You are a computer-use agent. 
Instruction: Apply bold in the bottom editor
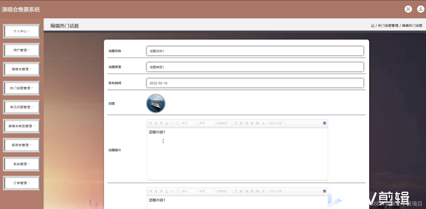click(x=156, y=191)
